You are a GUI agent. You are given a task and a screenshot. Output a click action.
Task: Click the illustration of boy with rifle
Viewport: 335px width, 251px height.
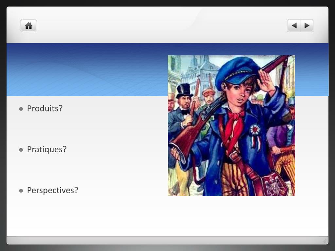231,125
